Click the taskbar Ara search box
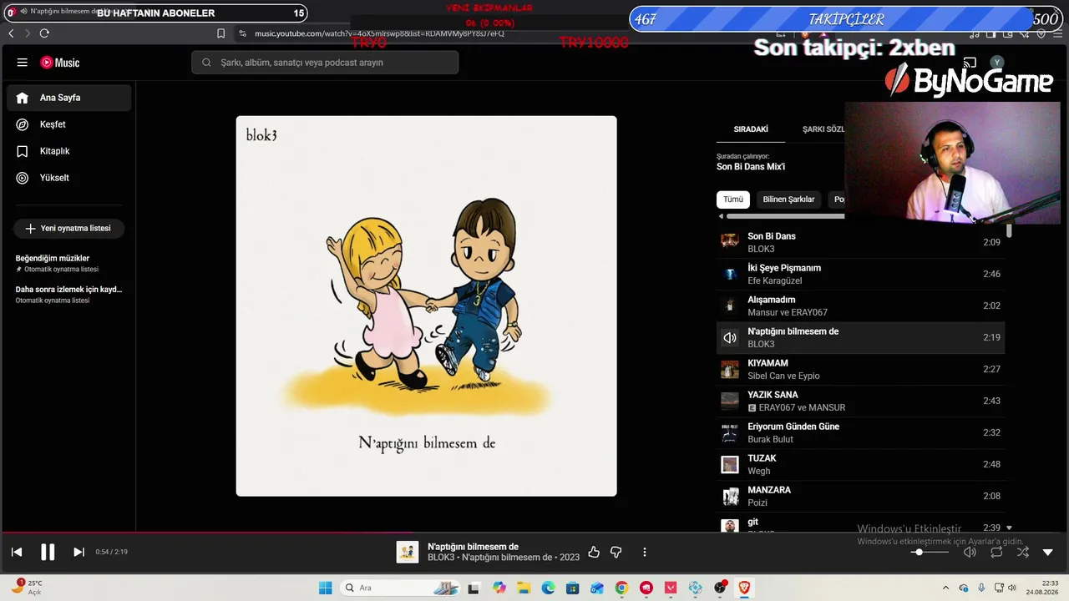Viewport: 1069px width, 601px height. click(x=401, y=588)
